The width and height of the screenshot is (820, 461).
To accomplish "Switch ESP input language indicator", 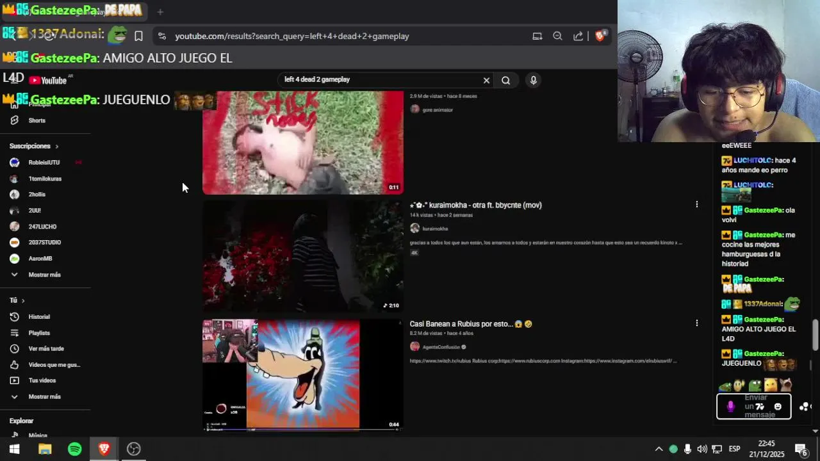I will pos(735,449).
